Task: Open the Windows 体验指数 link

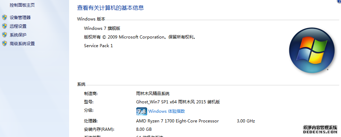Action: tap(167, 111)
